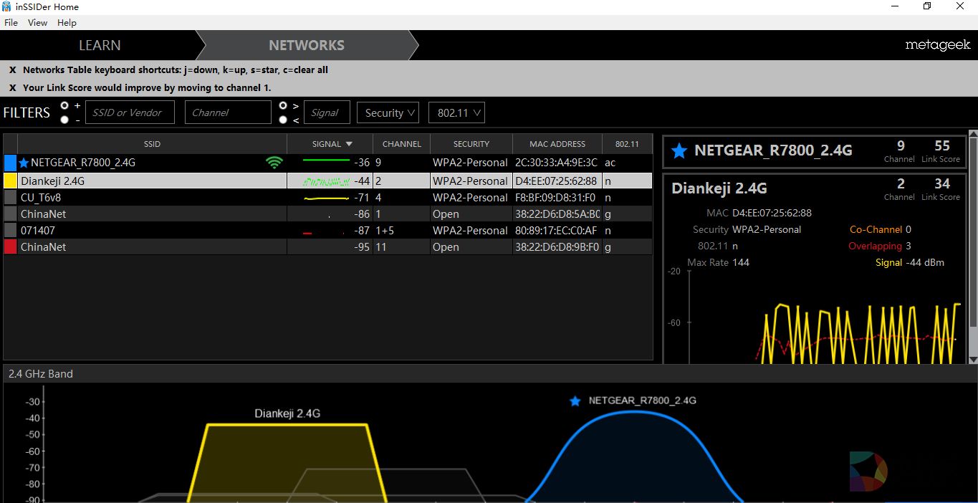
Task: Open the 802.11 filter dropdown
Action: point(456,112)
